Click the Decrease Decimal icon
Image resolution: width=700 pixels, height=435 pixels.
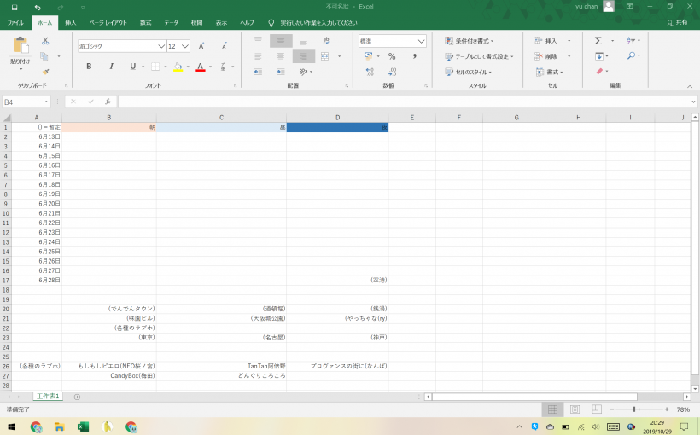392,72
